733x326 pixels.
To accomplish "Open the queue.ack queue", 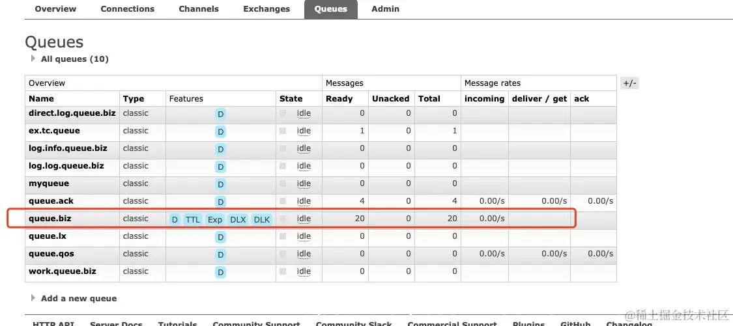I will tap(51, 201).
